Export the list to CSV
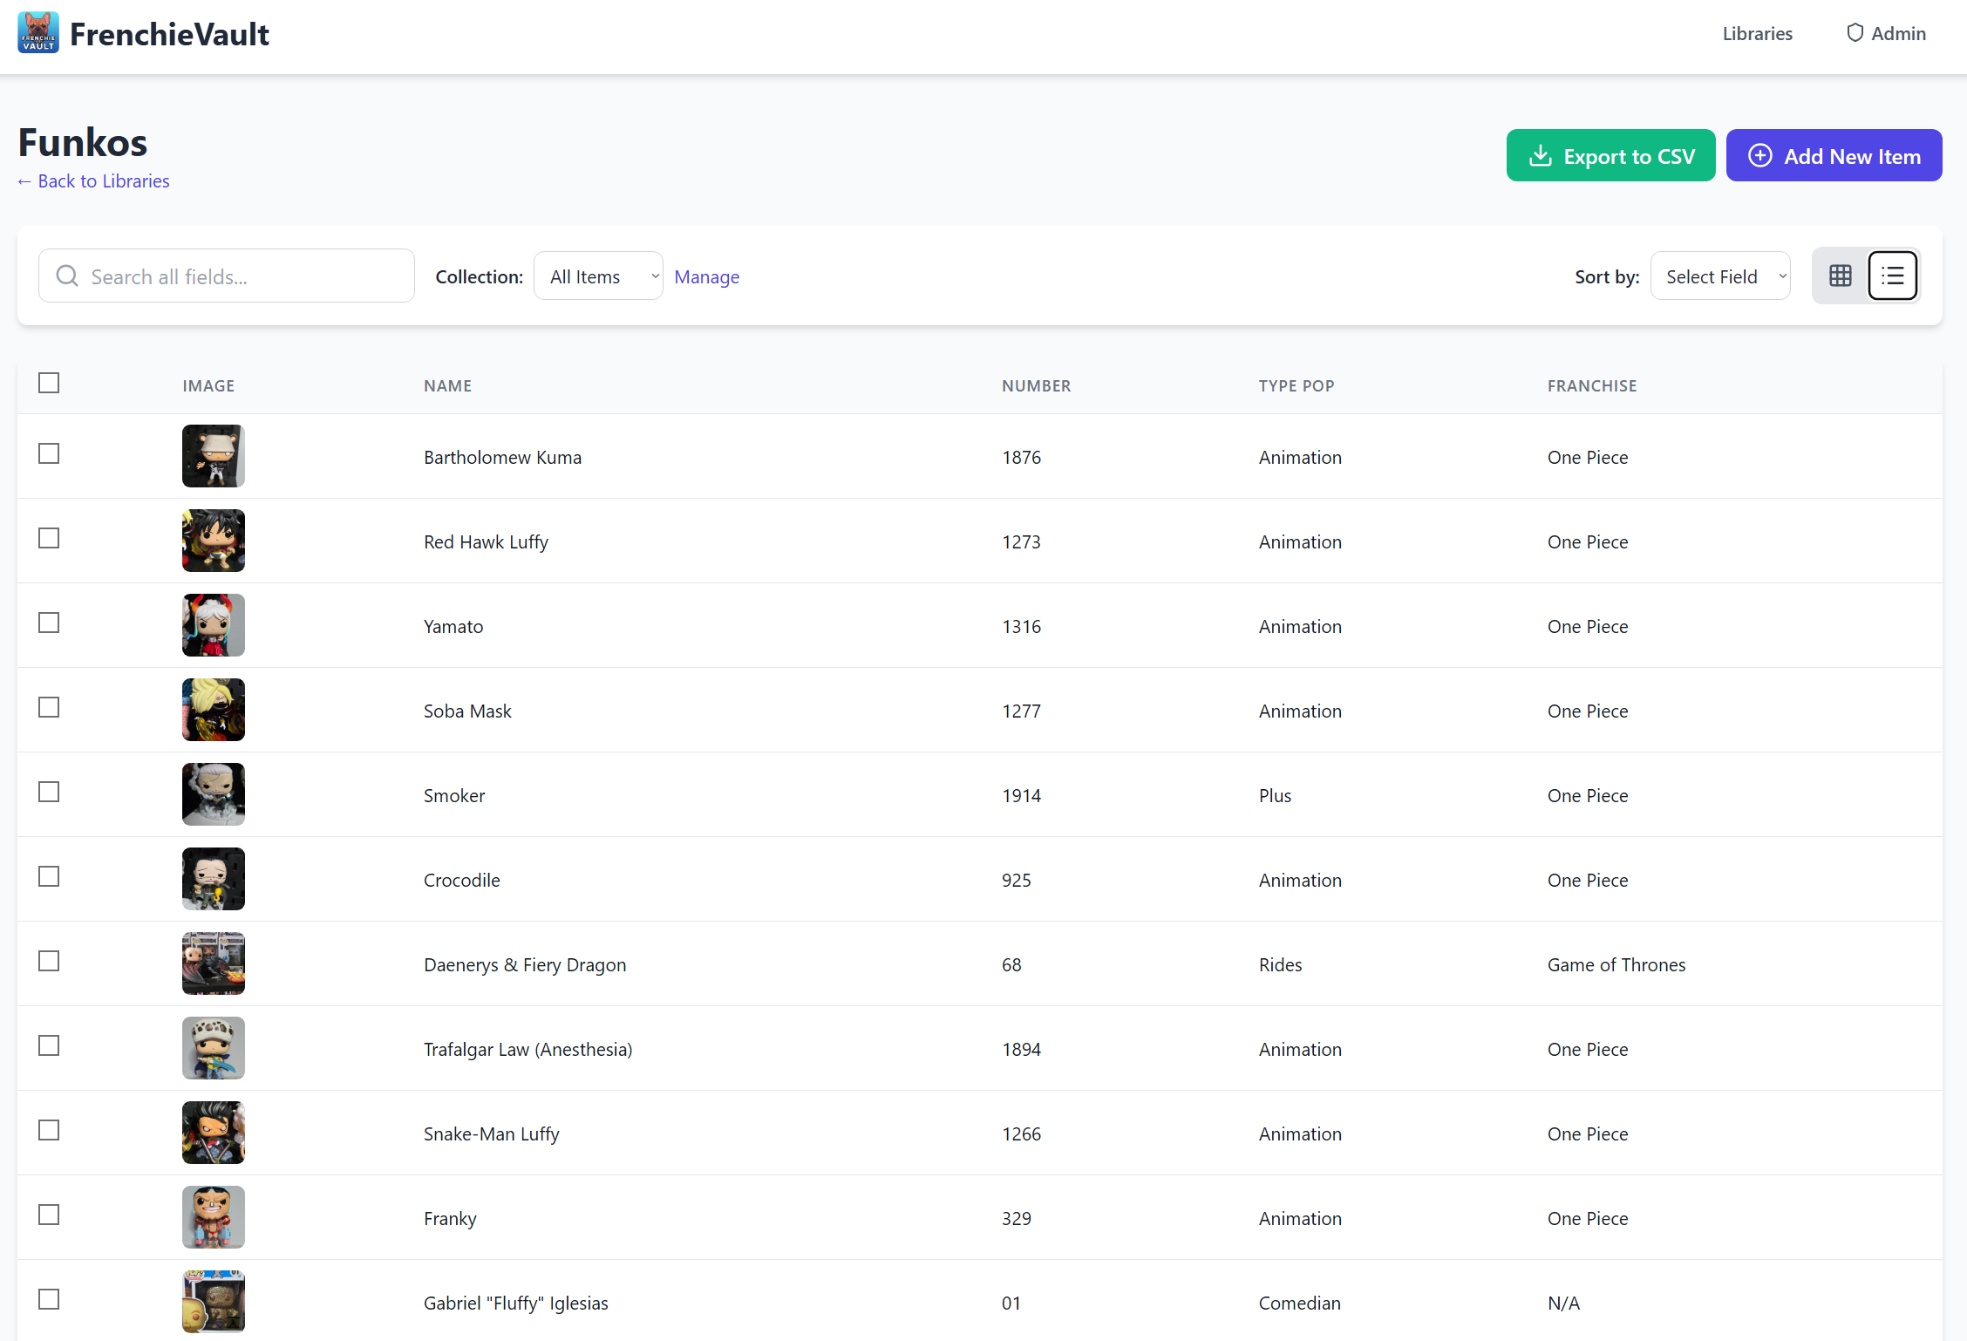1967x1341 pixels. point(1611,156)
